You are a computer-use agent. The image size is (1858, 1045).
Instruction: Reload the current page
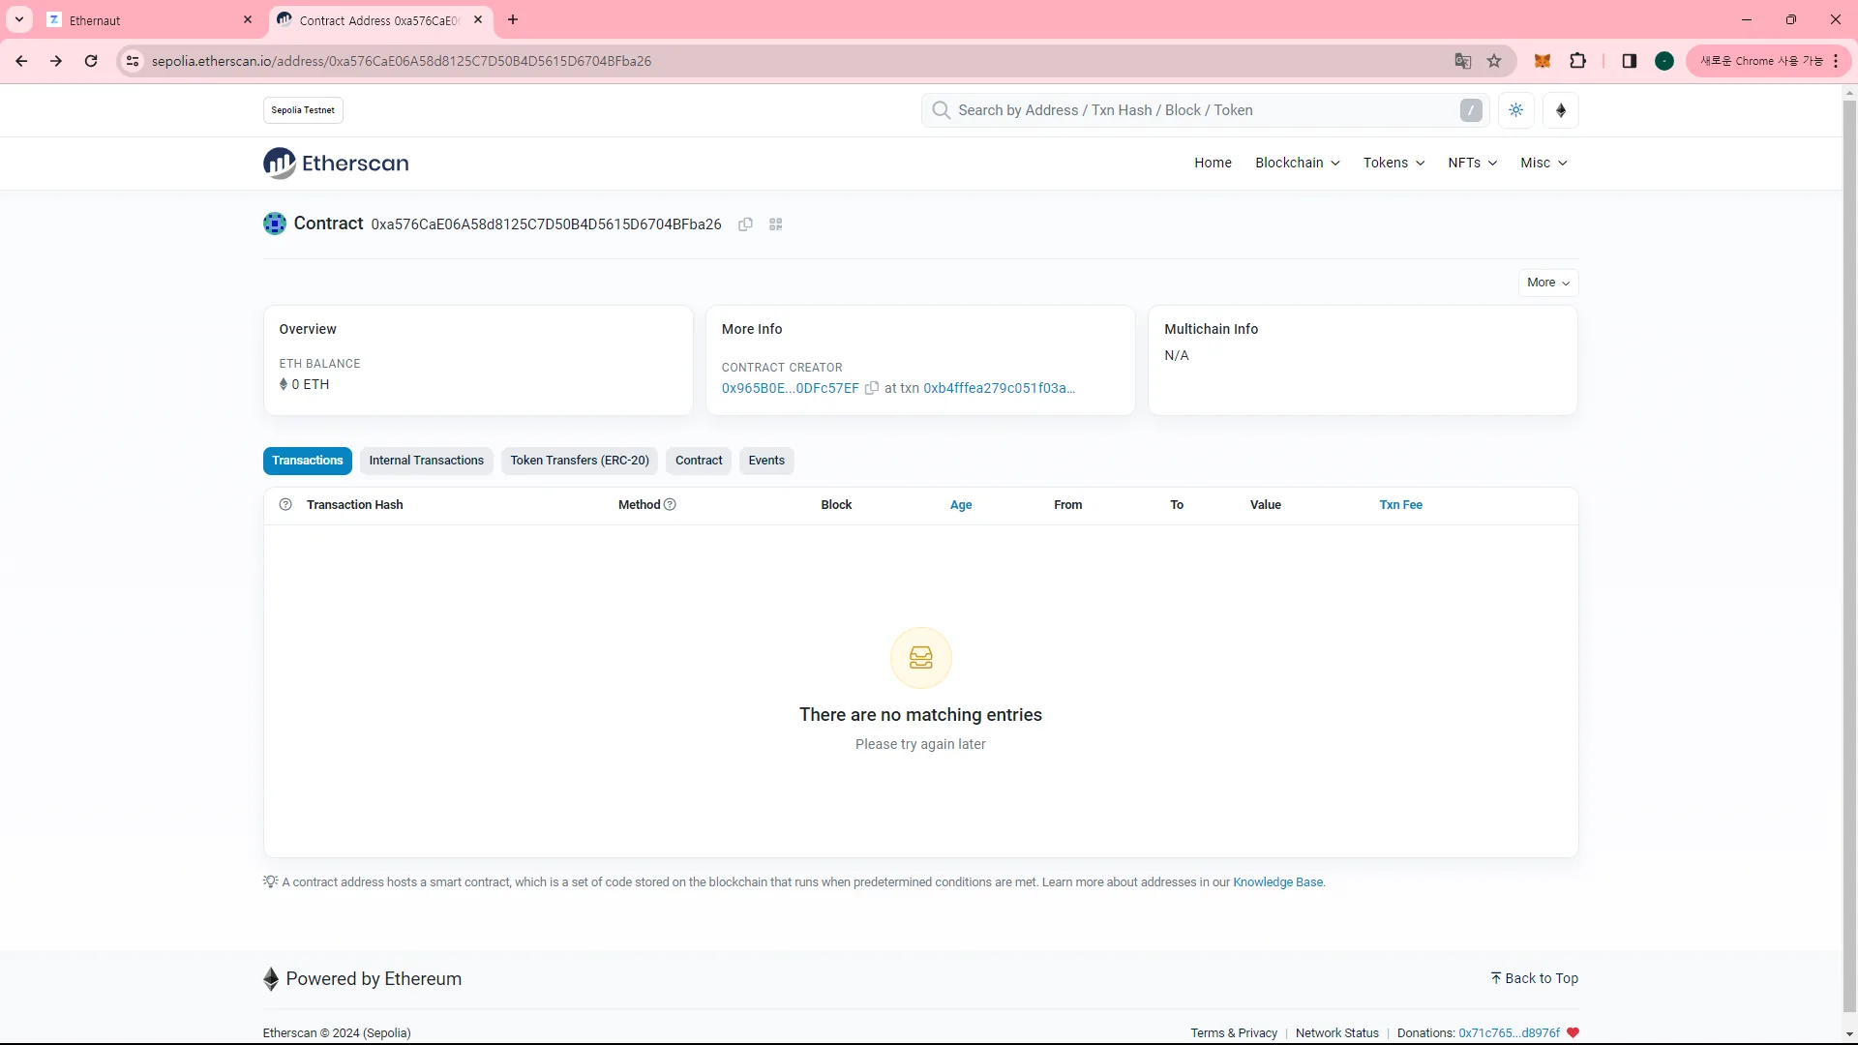point(91,61)
